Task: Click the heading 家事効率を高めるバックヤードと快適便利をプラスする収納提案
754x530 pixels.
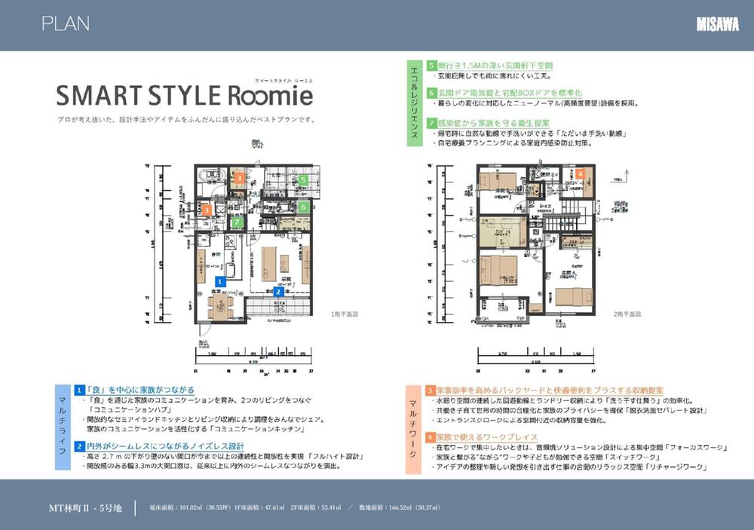Action: pos(550,391)
